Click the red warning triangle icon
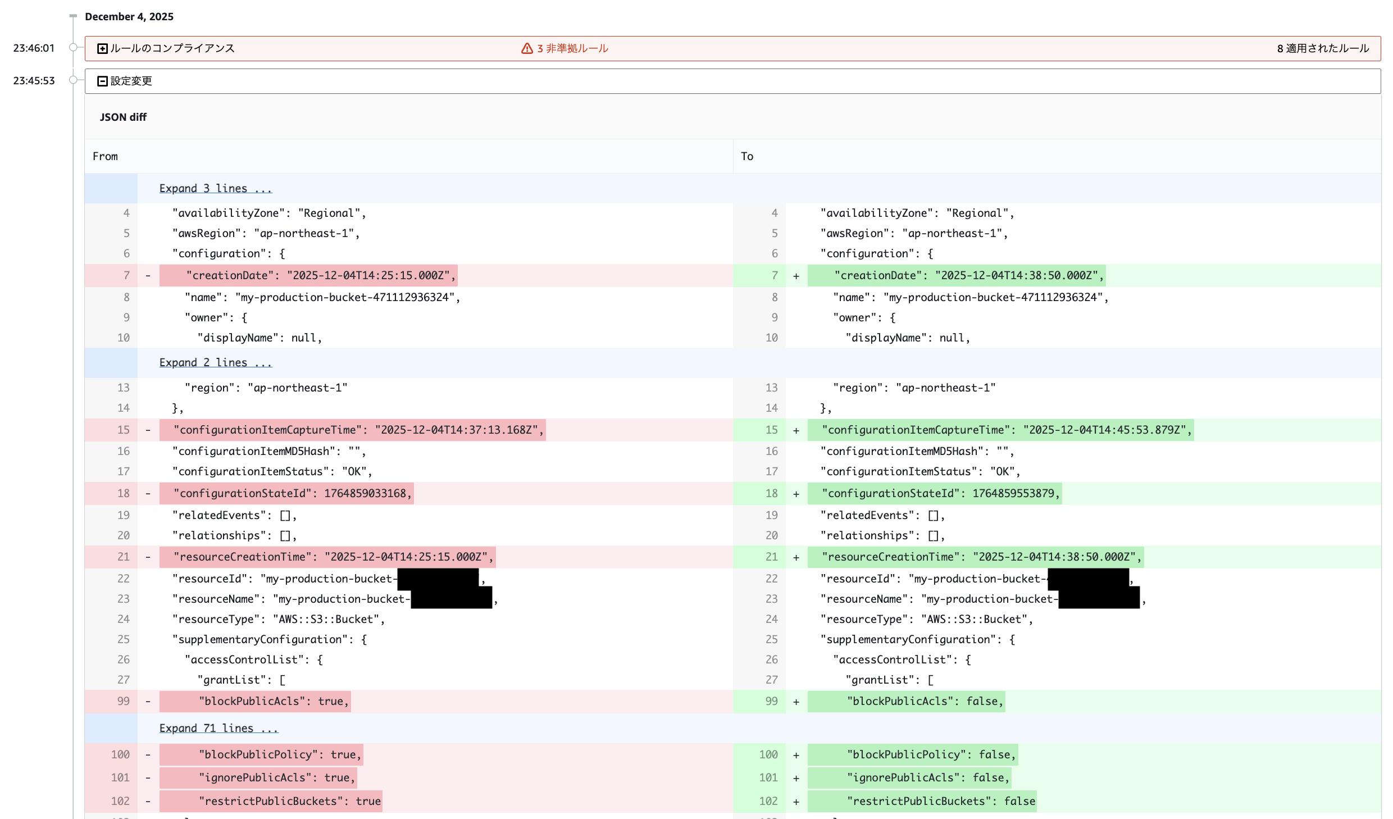 click(x=526, y=49)
